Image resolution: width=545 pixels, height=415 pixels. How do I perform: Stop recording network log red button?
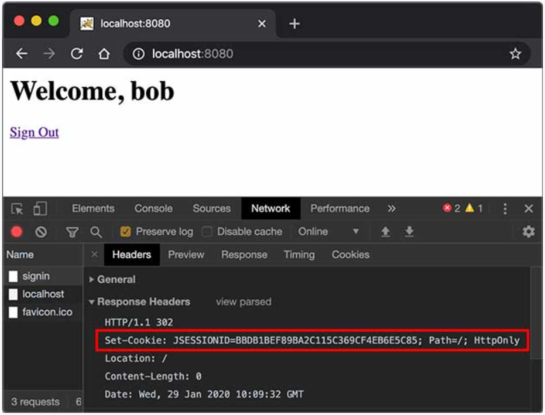16,231
